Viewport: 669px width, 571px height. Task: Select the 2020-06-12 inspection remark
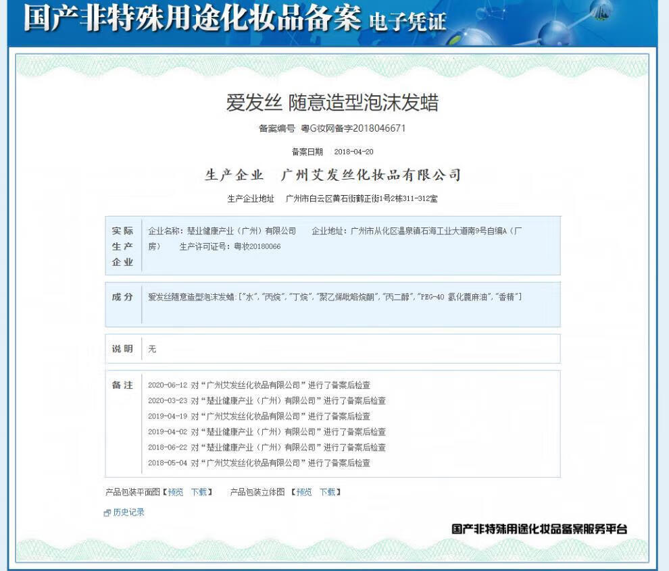click(x=259, y=385)
